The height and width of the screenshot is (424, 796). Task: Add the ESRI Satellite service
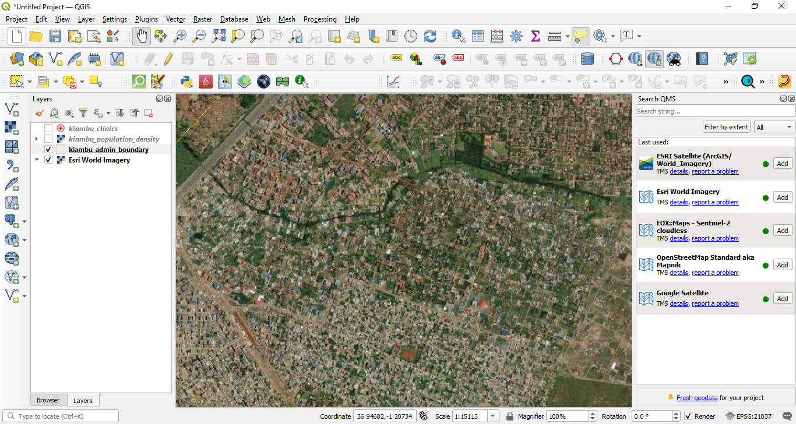(783, 164)
